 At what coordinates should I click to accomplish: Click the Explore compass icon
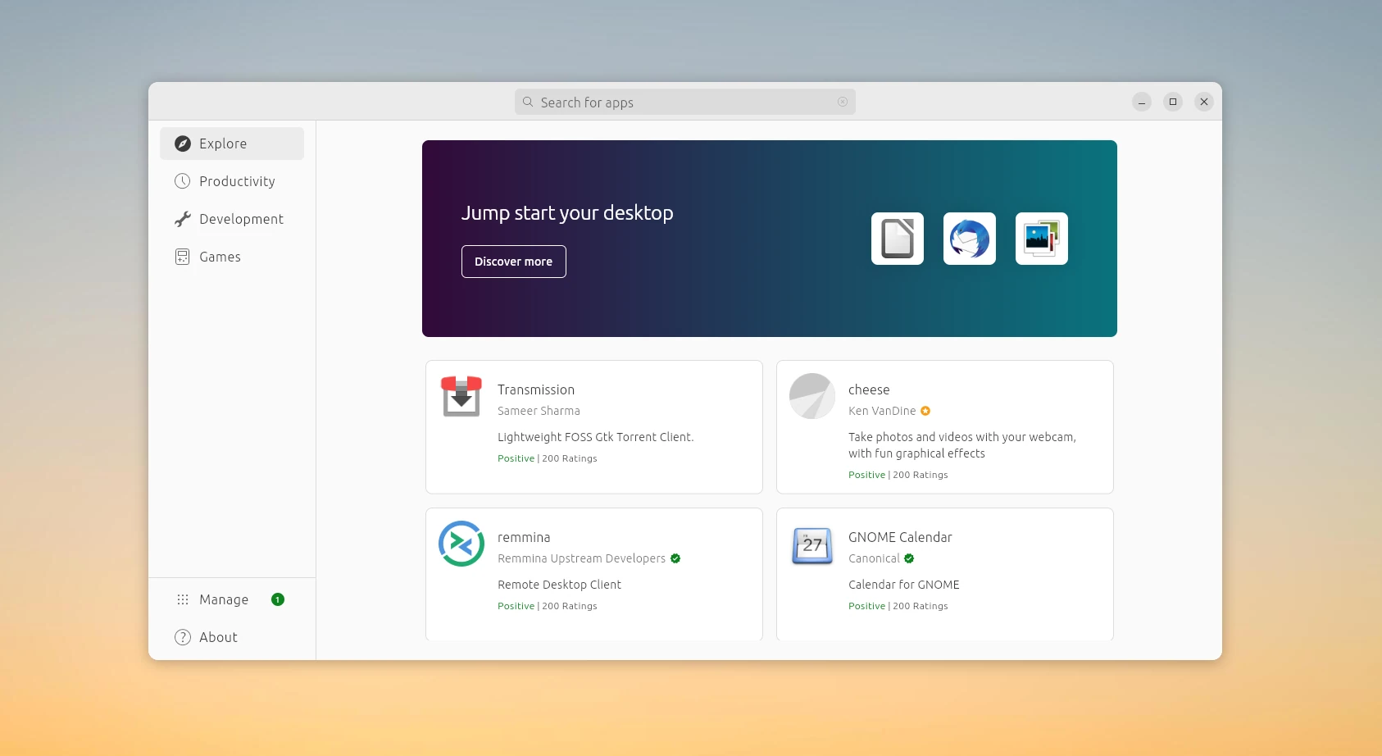[x=183, y=143]
